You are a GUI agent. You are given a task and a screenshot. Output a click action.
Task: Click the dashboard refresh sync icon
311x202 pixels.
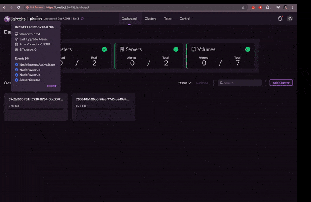[x=82, y=19]
